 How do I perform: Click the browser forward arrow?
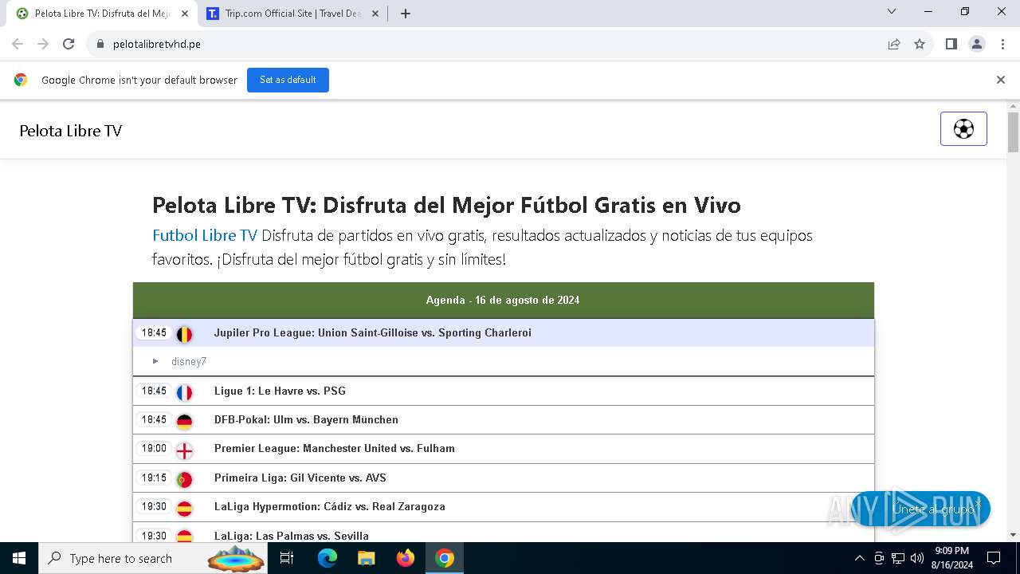43,44
